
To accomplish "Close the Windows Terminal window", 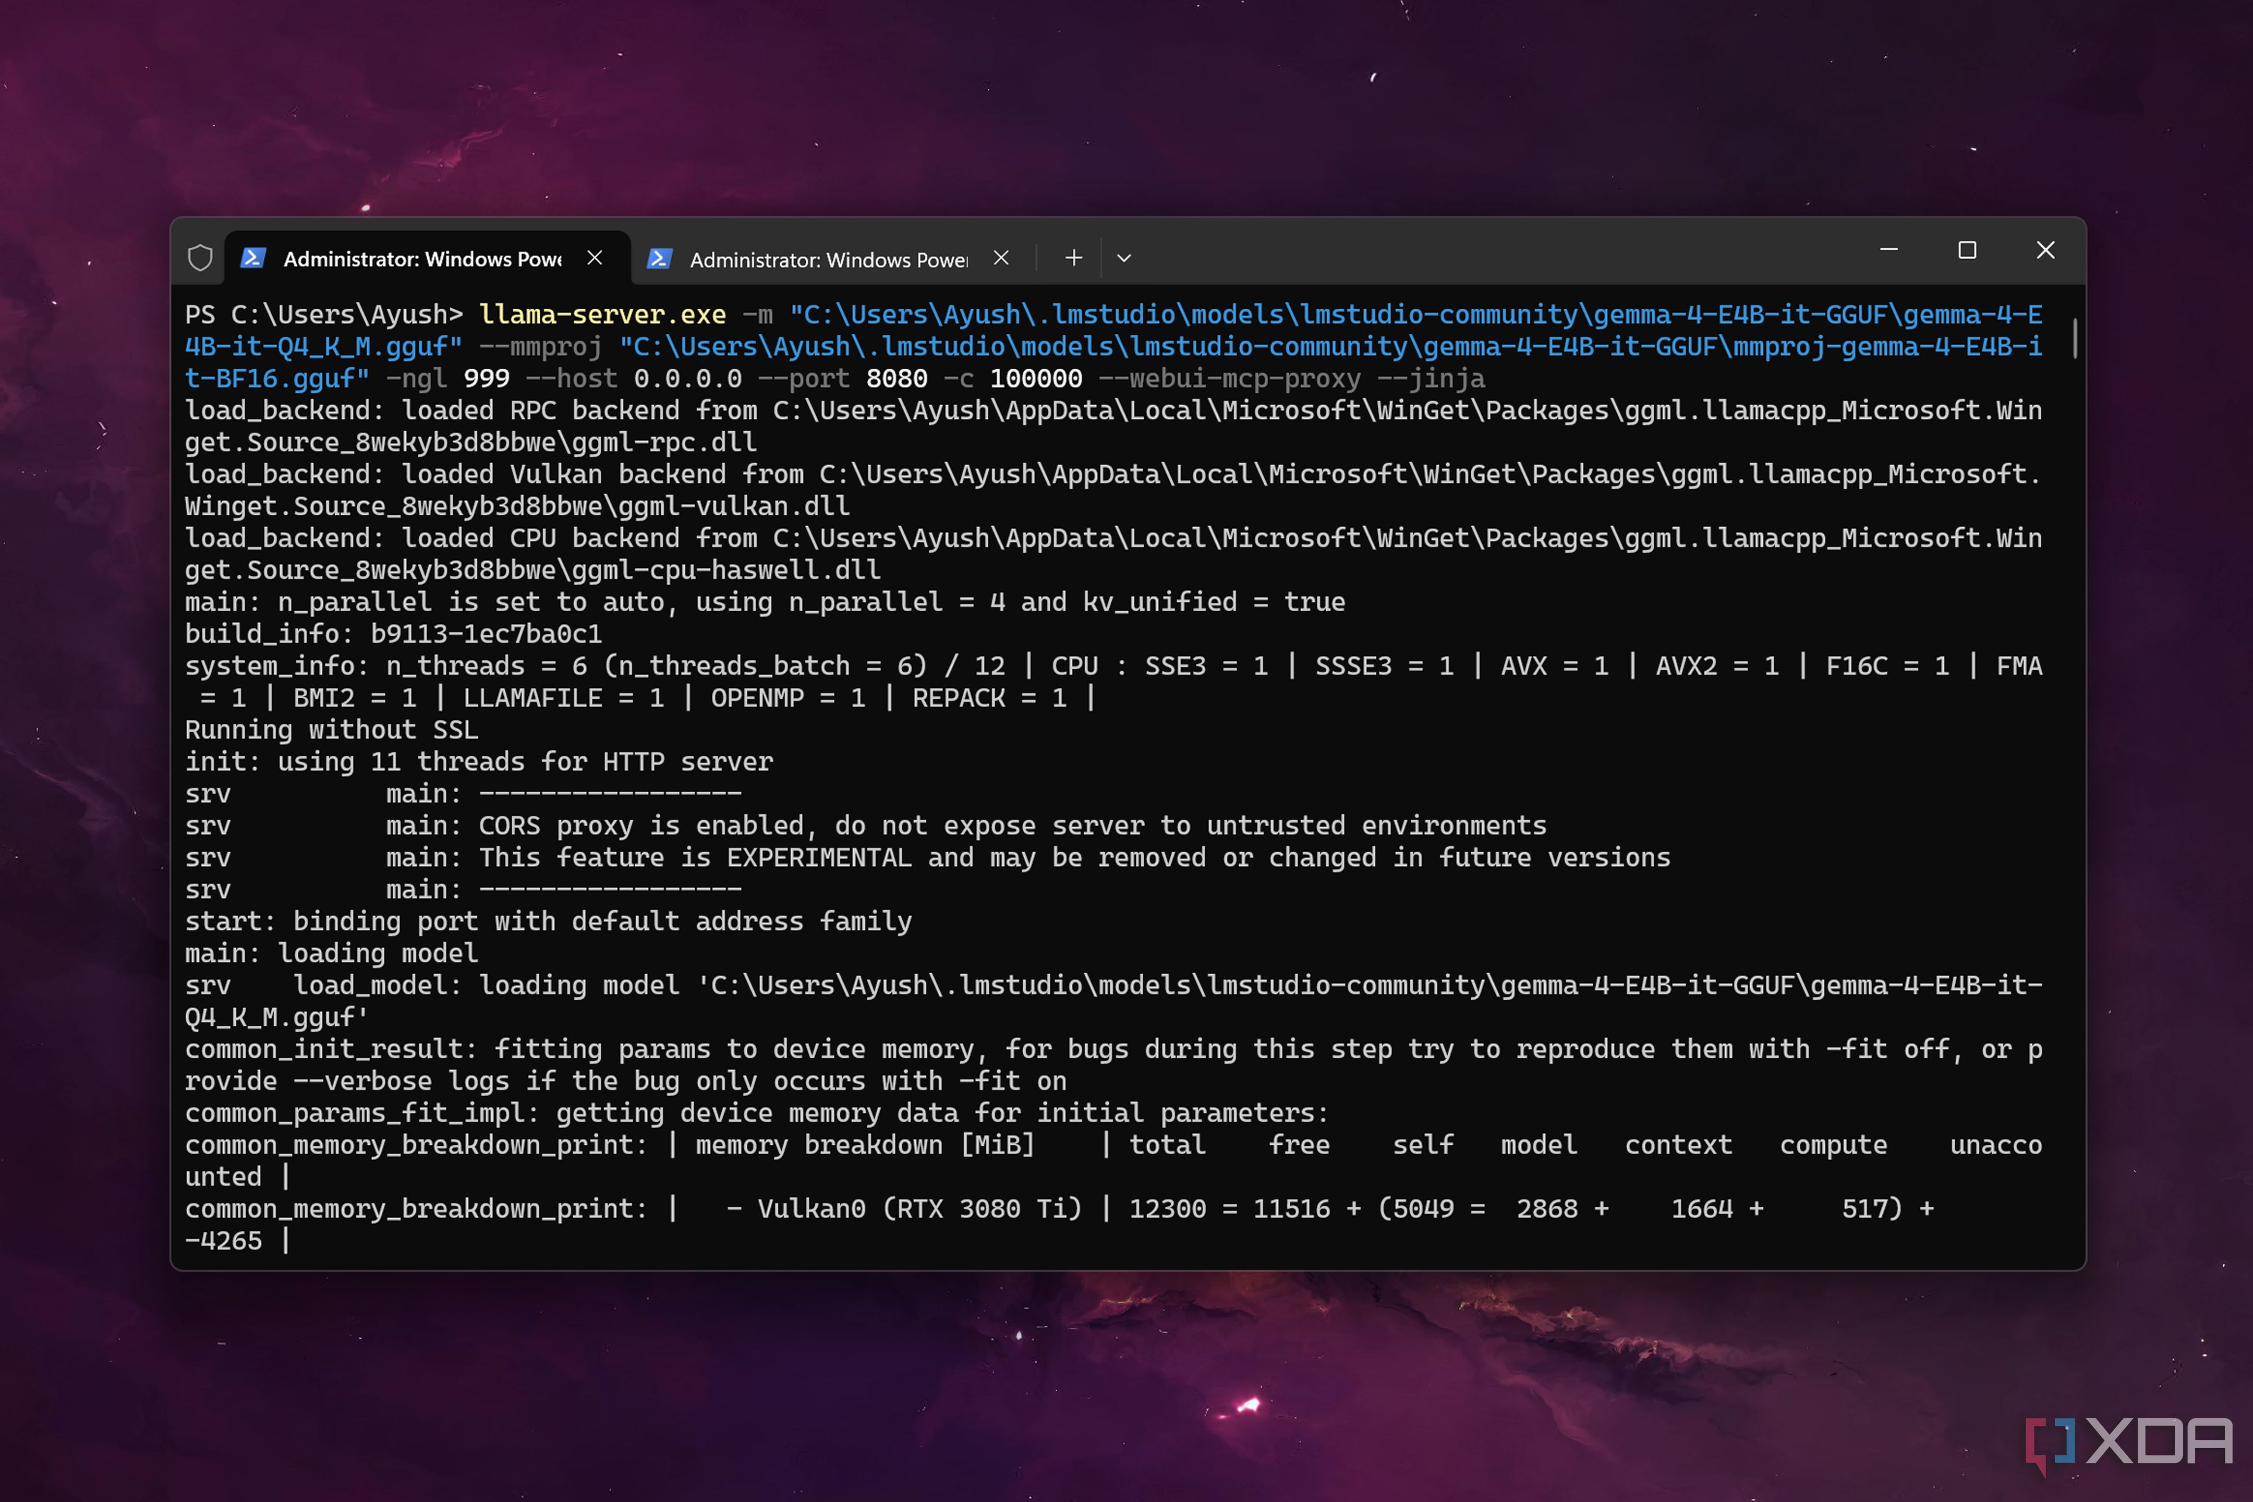I will (2045, 250).
